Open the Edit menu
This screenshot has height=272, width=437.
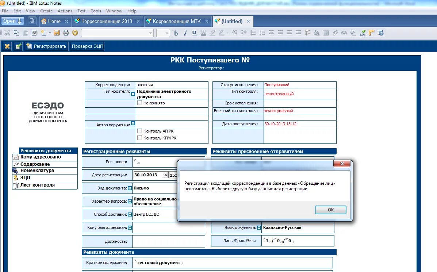coord(17,11)
